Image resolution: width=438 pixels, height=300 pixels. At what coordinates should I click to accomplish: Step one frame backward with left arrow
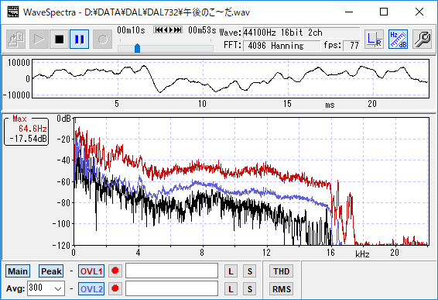tap(166, 29)
